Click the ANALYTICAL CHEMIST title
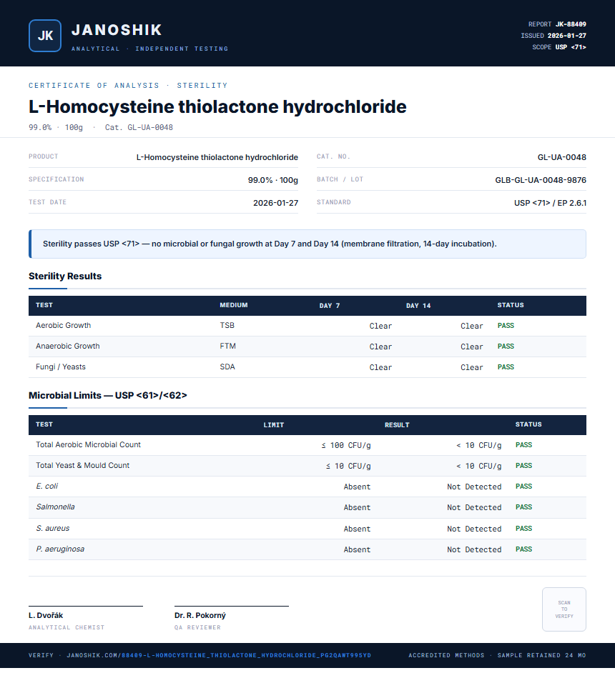 (67, 627)
